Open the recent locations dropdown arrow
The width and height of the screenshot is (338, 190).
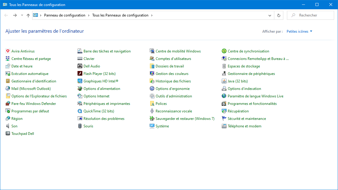click(22, 15)
